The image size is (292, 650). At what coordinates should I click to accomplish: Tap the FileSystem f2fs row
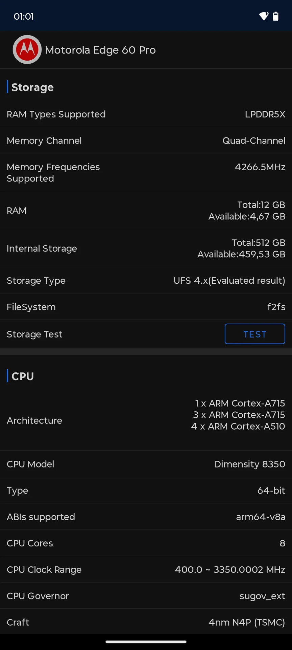coord(146,307)
